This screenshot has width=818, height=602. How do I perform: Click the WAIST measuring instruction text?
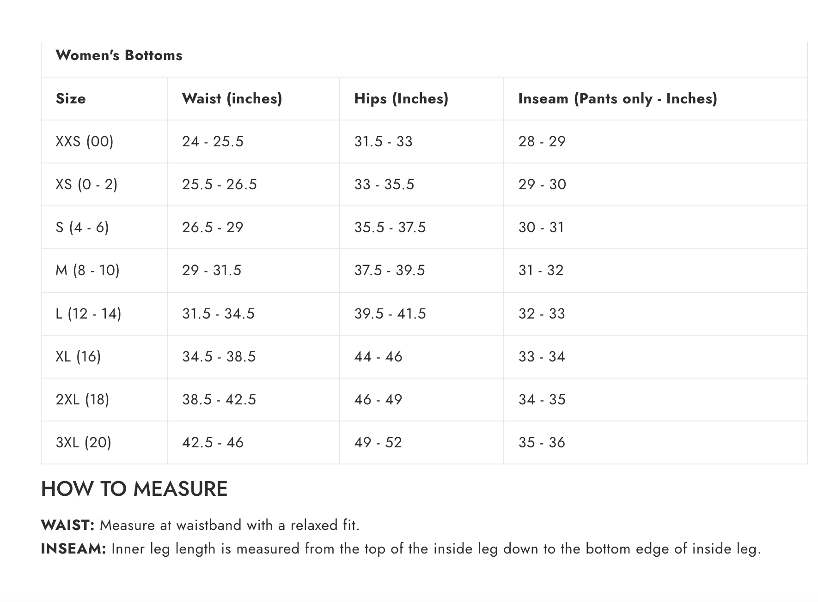(200, 525)
